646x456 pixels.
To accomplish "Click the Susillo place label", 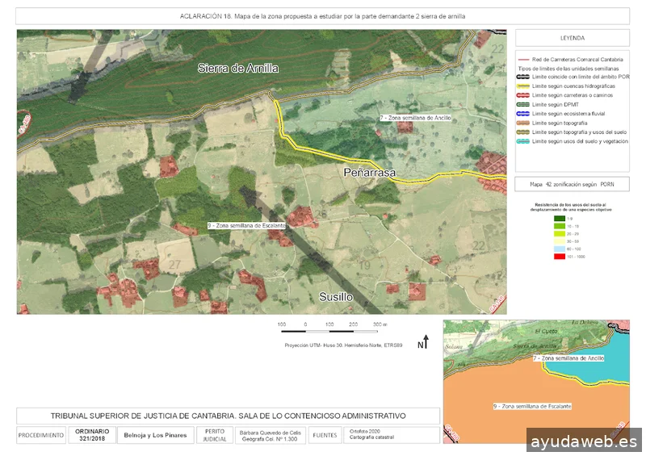I will click(335, 297).
